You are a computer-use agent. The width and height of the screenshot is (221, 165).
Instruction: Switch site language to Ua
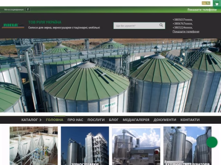(x=204, y=3)
